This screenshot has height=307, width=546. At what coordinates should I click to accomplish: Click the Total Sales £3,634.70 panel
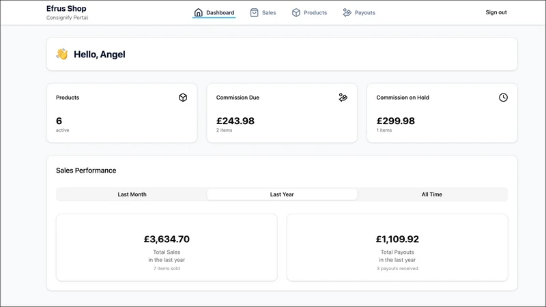tap(167, 248)
